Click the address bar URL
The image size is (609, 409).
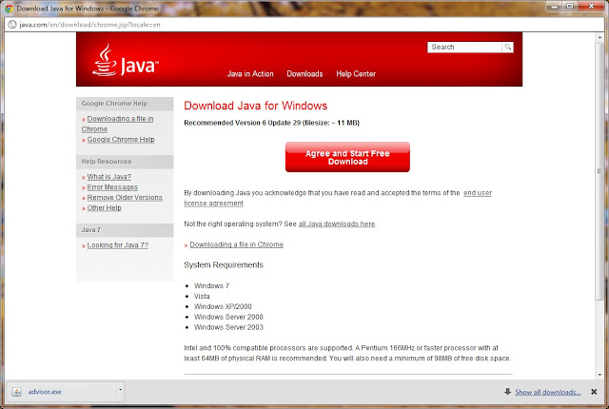(x=89, y=25)
